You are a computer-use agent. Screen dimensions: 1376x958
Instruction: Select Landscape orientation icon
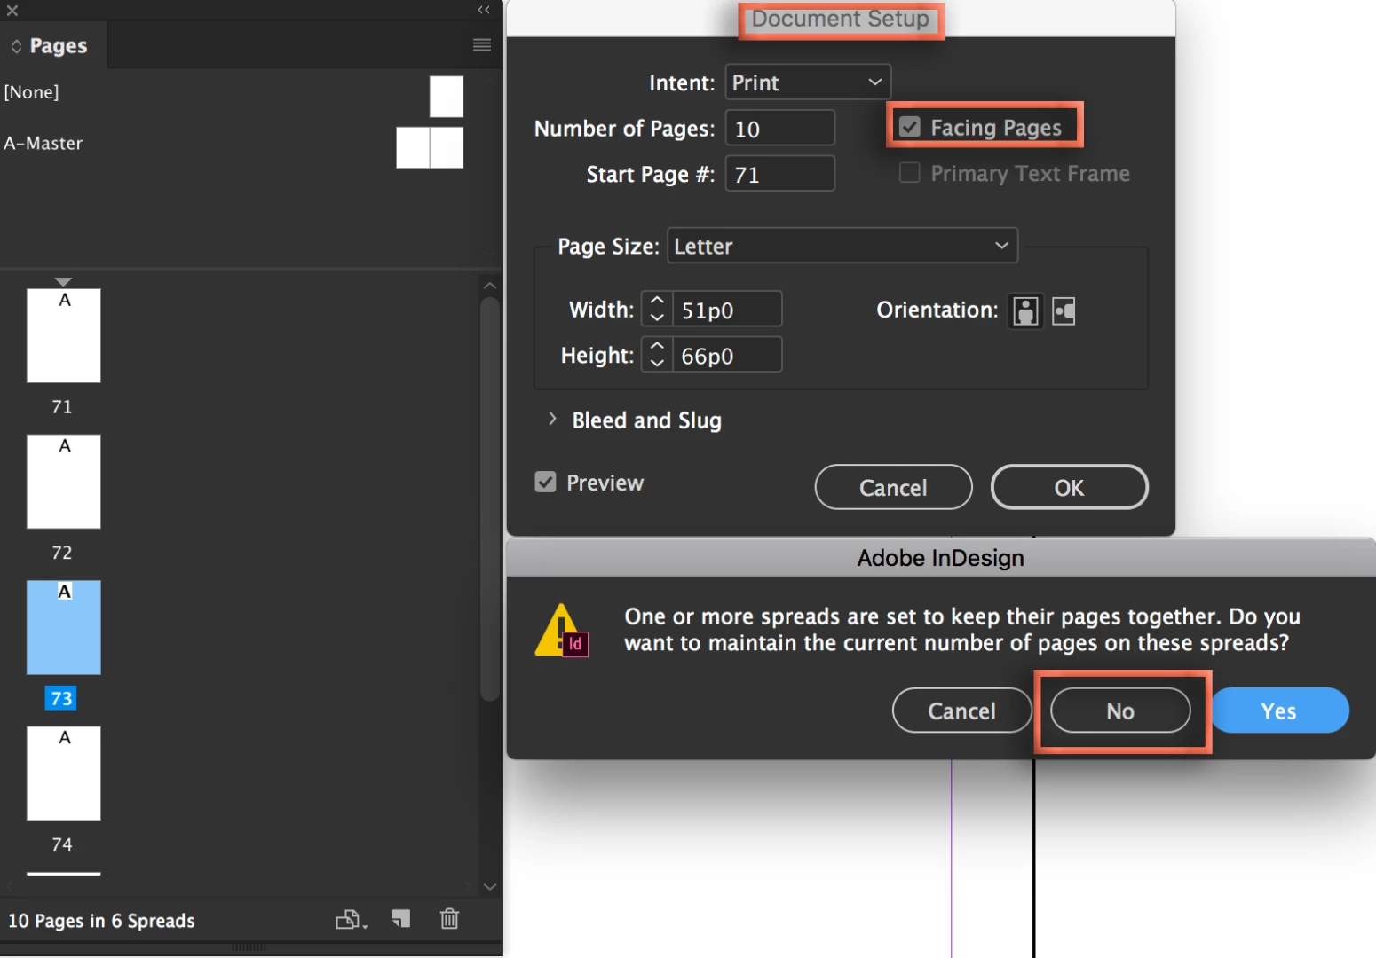1064,311
